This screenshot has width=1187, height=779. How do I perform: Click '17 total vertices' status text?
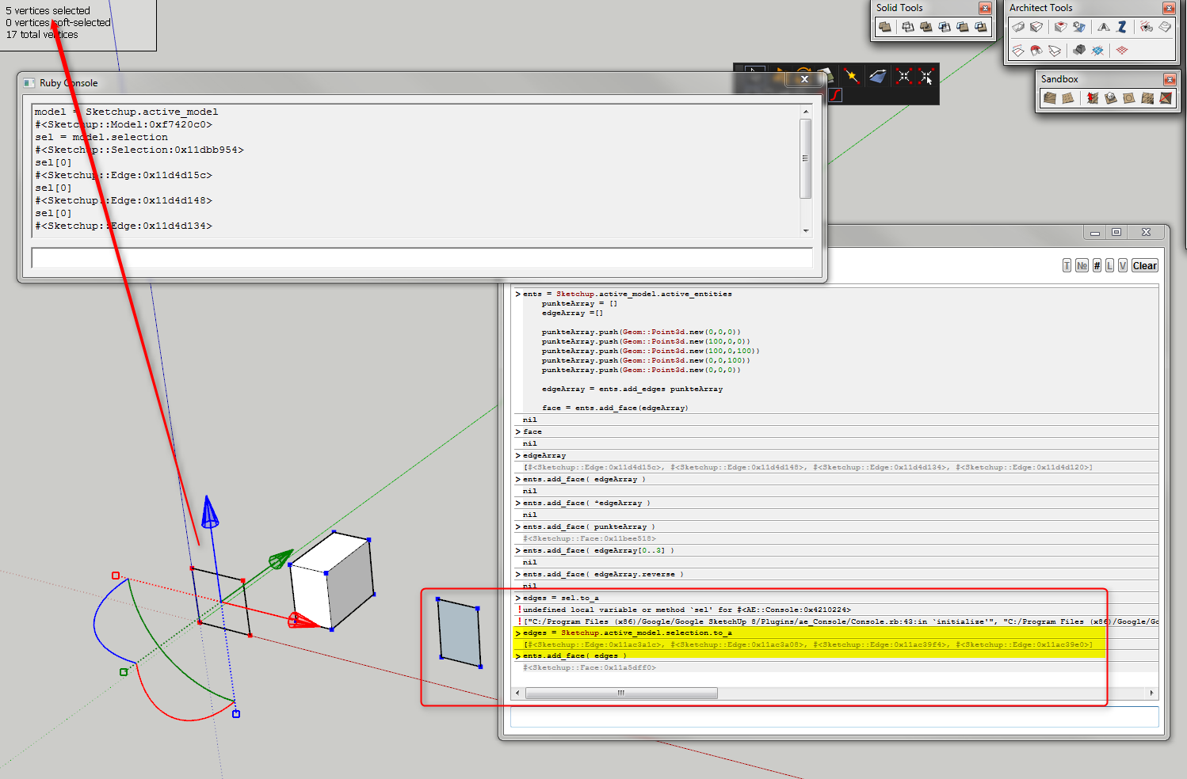pos(42,34)
